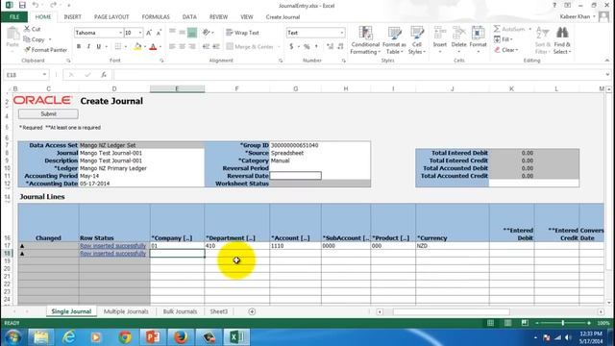This screenshot has height=346, width=615.
Task: Click the Font Color red A icon
Action: [153, 47]
